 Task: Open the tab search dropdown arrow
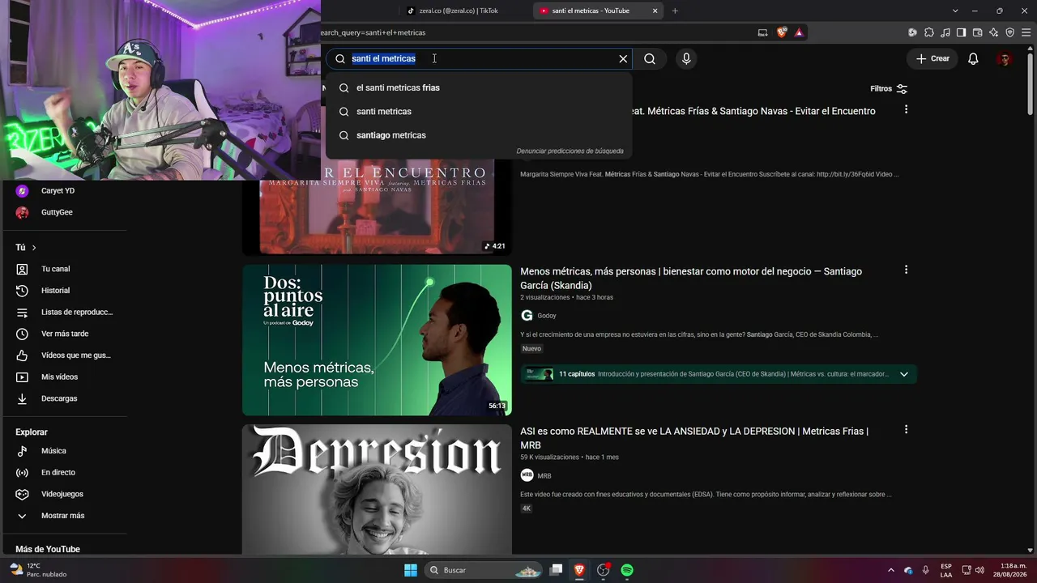(x=955, y=11)
